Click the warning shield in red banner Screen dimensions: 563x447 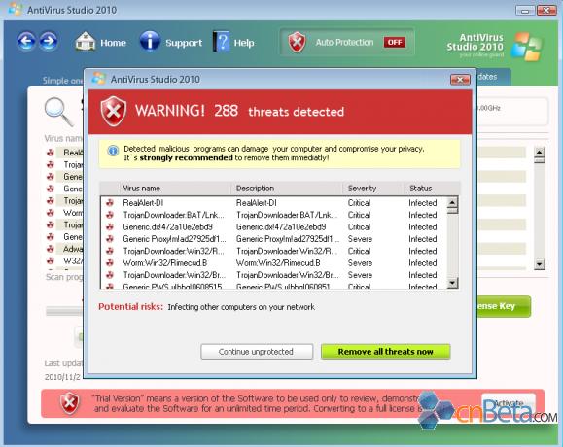tap(114, 111)
